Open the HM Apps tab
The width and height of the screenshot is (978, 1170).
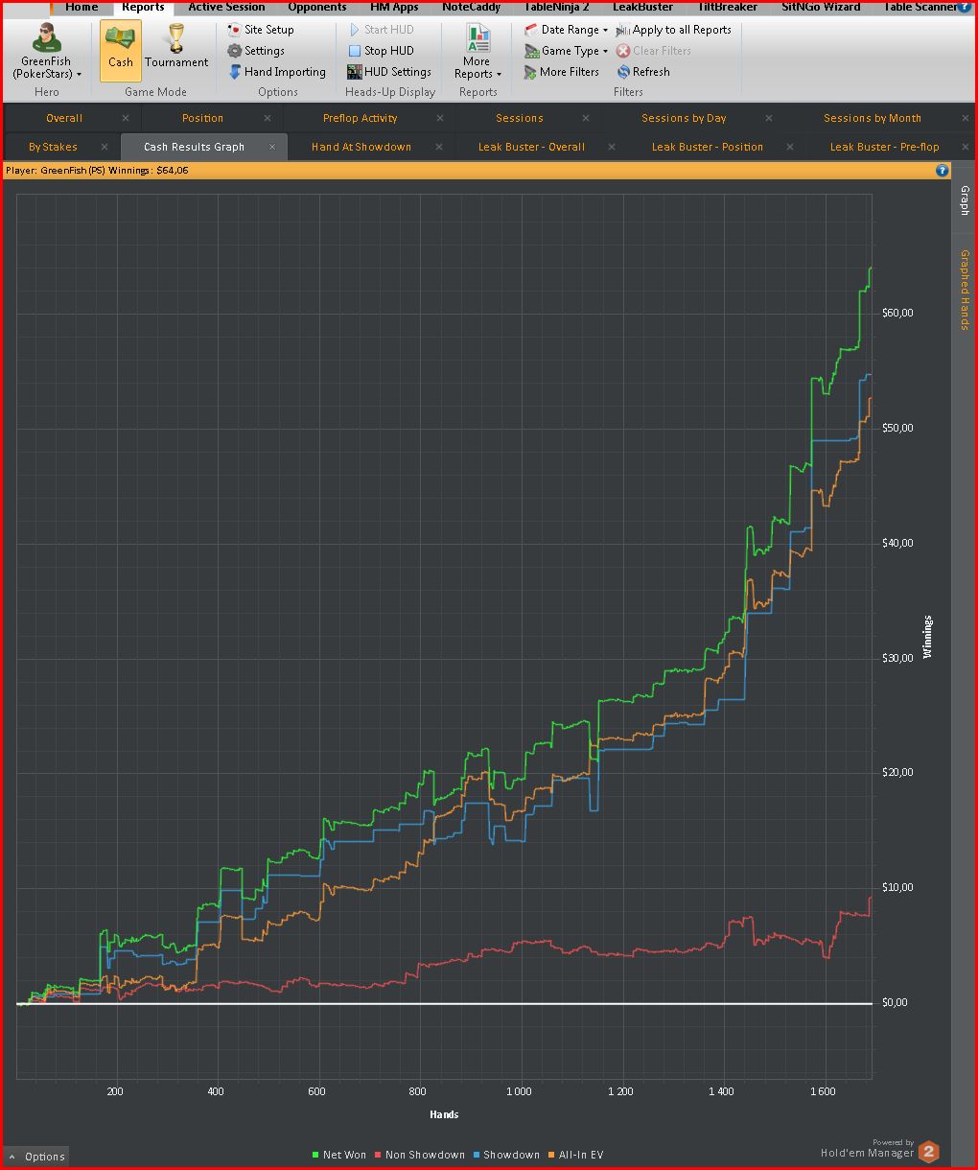point(394,7)
